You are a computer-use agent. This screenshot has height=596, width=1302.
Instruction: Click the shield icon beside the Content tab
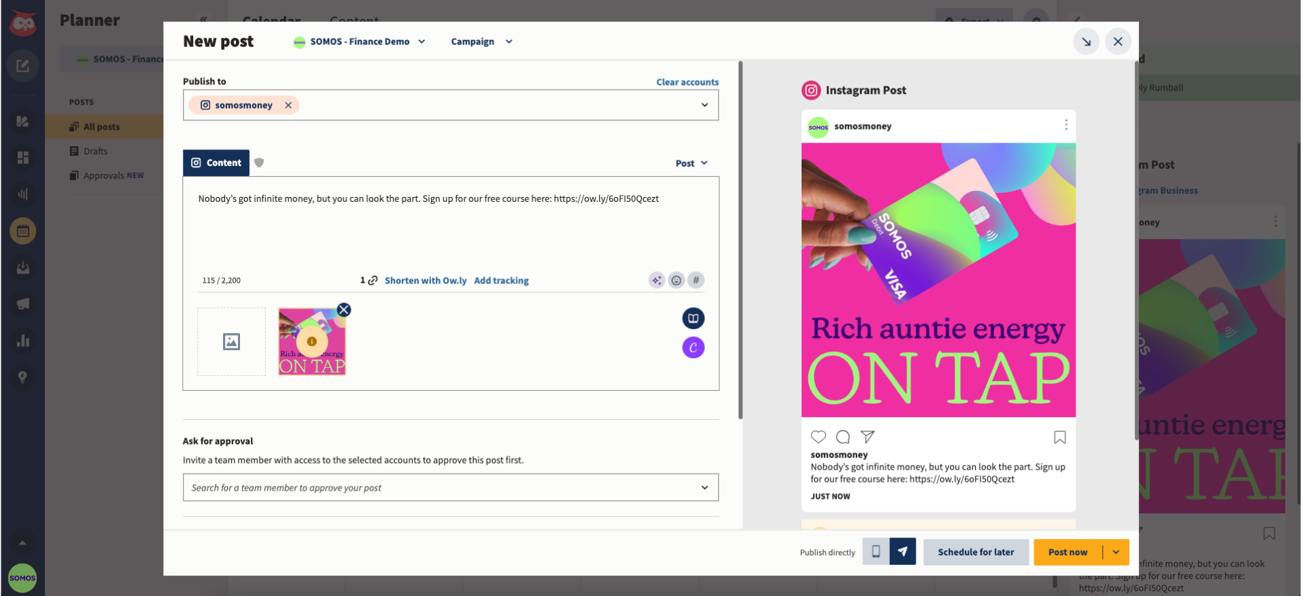click(259, 162)
